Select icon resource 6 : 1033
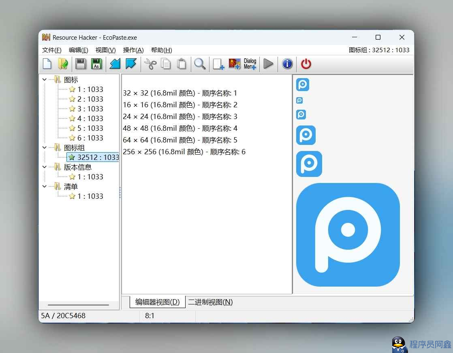The height and width of the screenshot is (353, 453). click(90, 138)
